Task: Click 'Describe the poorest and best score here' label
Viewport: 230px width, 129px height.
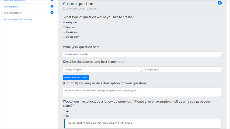Action: click(93, 62)
